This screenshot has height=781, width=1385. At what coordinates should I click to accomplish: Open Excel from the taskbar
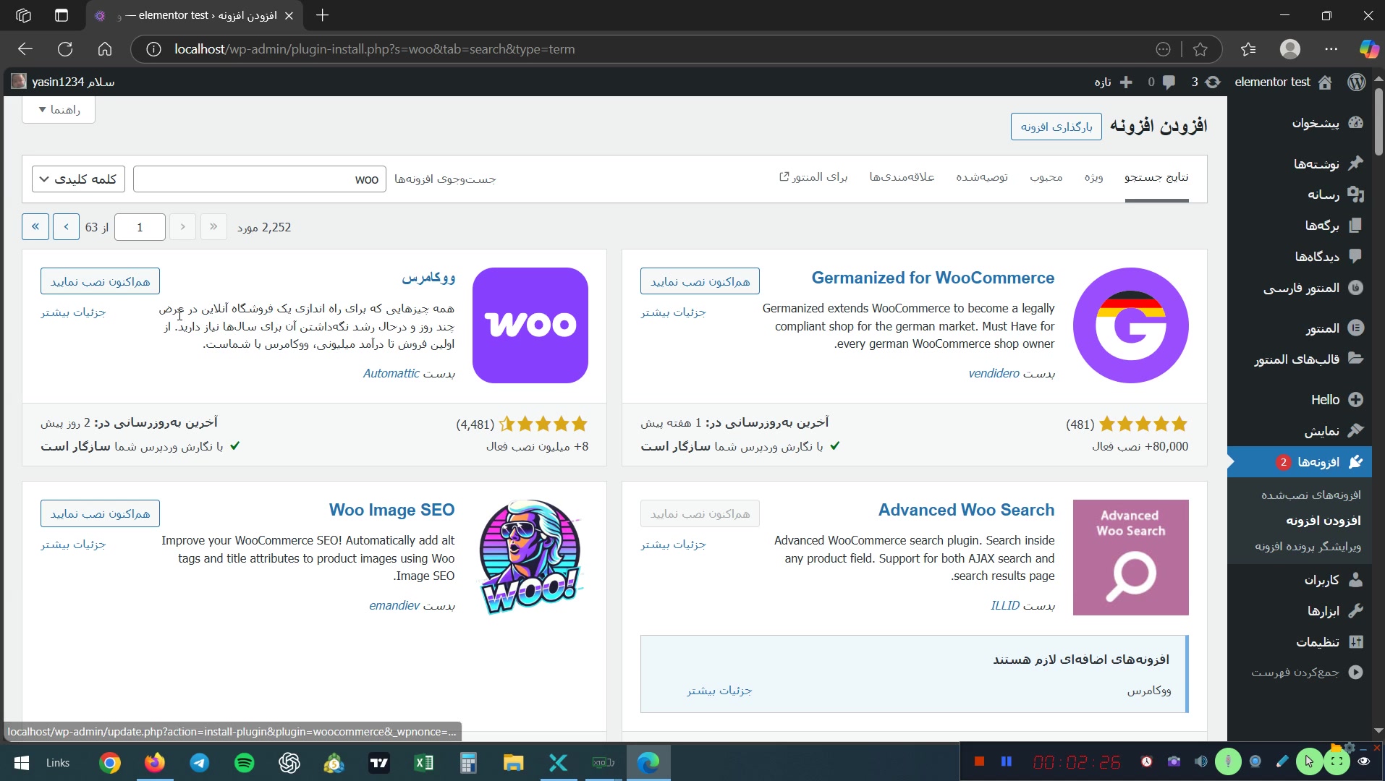pos(424,762)
